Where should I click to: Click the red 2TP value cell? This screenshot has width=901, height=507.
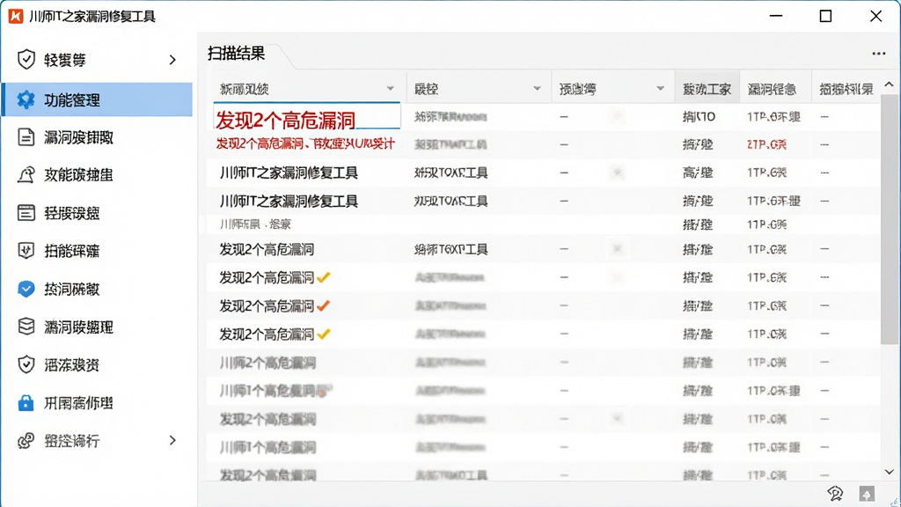pyautogui.click(x=766, y=145)
